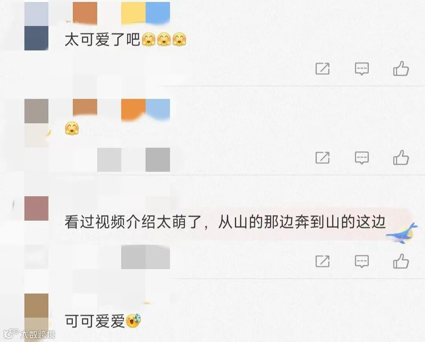
Task: Like the comment "太可爱了吧"
Action: [401, 69]
